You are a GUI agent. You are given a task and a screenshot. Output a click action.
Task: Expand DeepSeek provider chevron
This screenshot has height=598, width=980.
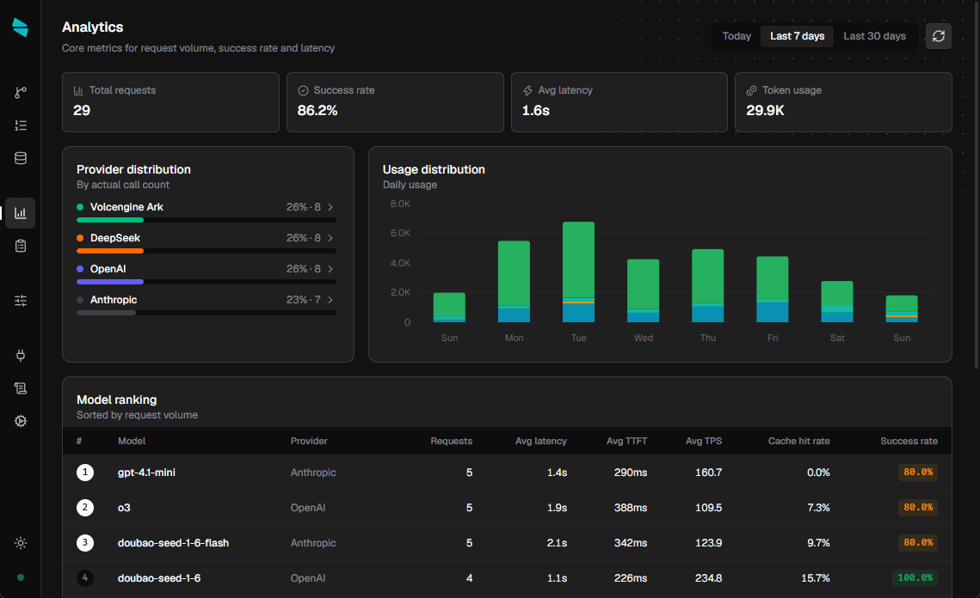click(x=330, y=238)
